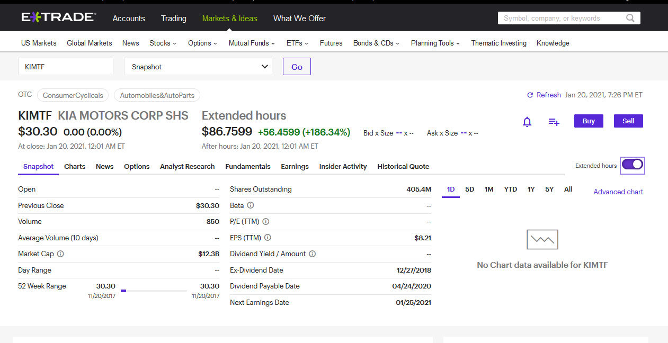
Task: Go to Global Markets
Action: (90, 43)
